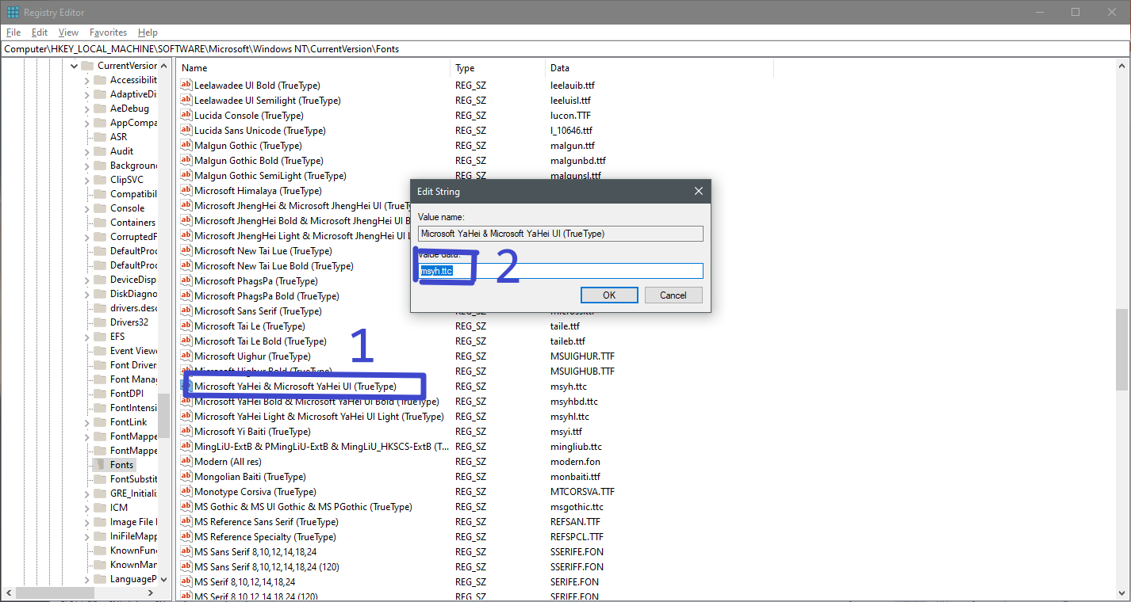Click the registry path address bar
Viewport: 1131px width, 602px height.
coord(565,48)
